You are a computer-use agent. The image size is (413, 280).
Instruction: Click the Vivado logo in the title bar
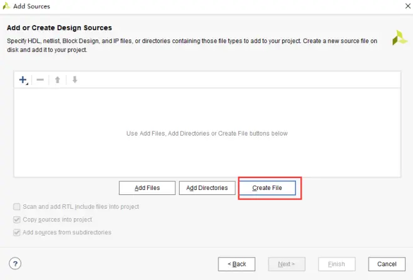(x=6, y=6)
